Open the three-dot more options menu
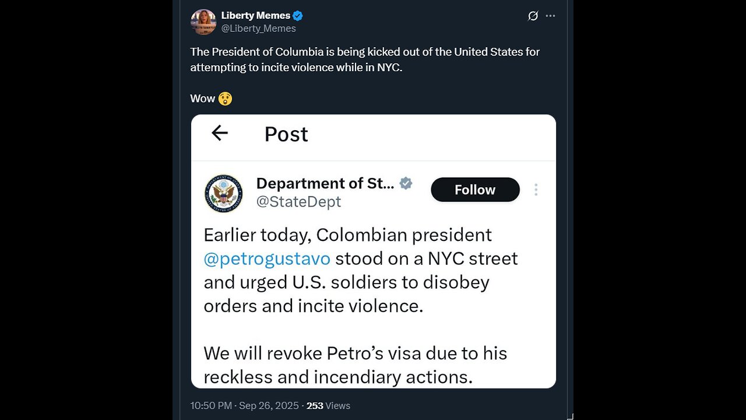The image size is (746, 420). (550, 16)
